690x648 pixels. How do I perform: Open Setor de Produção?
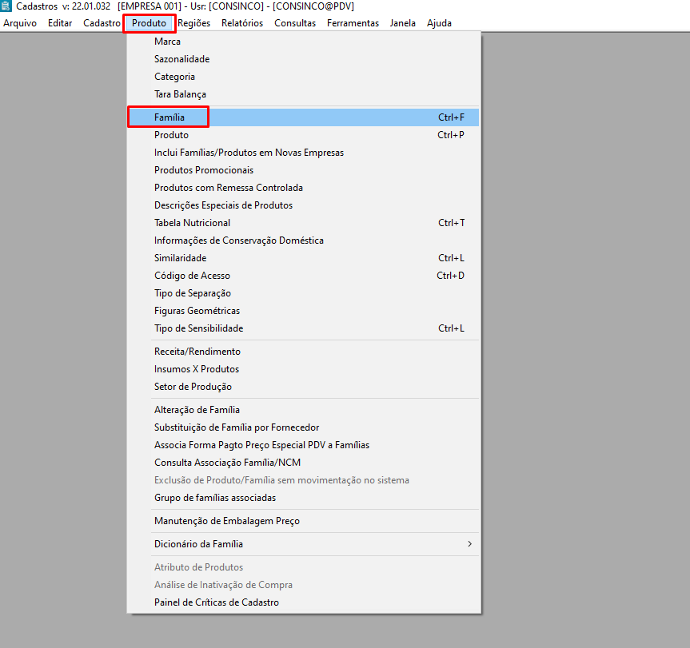tap(303, 387)
